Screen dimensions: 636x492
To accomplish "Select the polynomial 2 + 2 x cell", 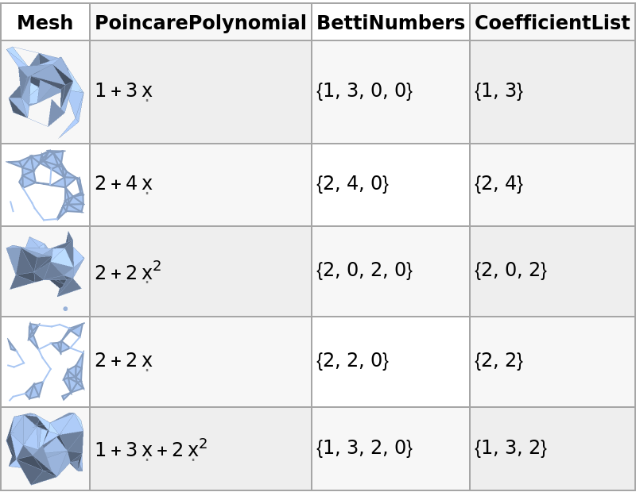I will coord(123,362).
